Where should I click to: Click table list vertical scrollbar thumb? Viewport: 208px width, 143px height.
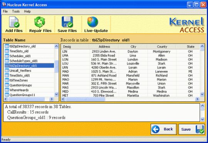56,66
